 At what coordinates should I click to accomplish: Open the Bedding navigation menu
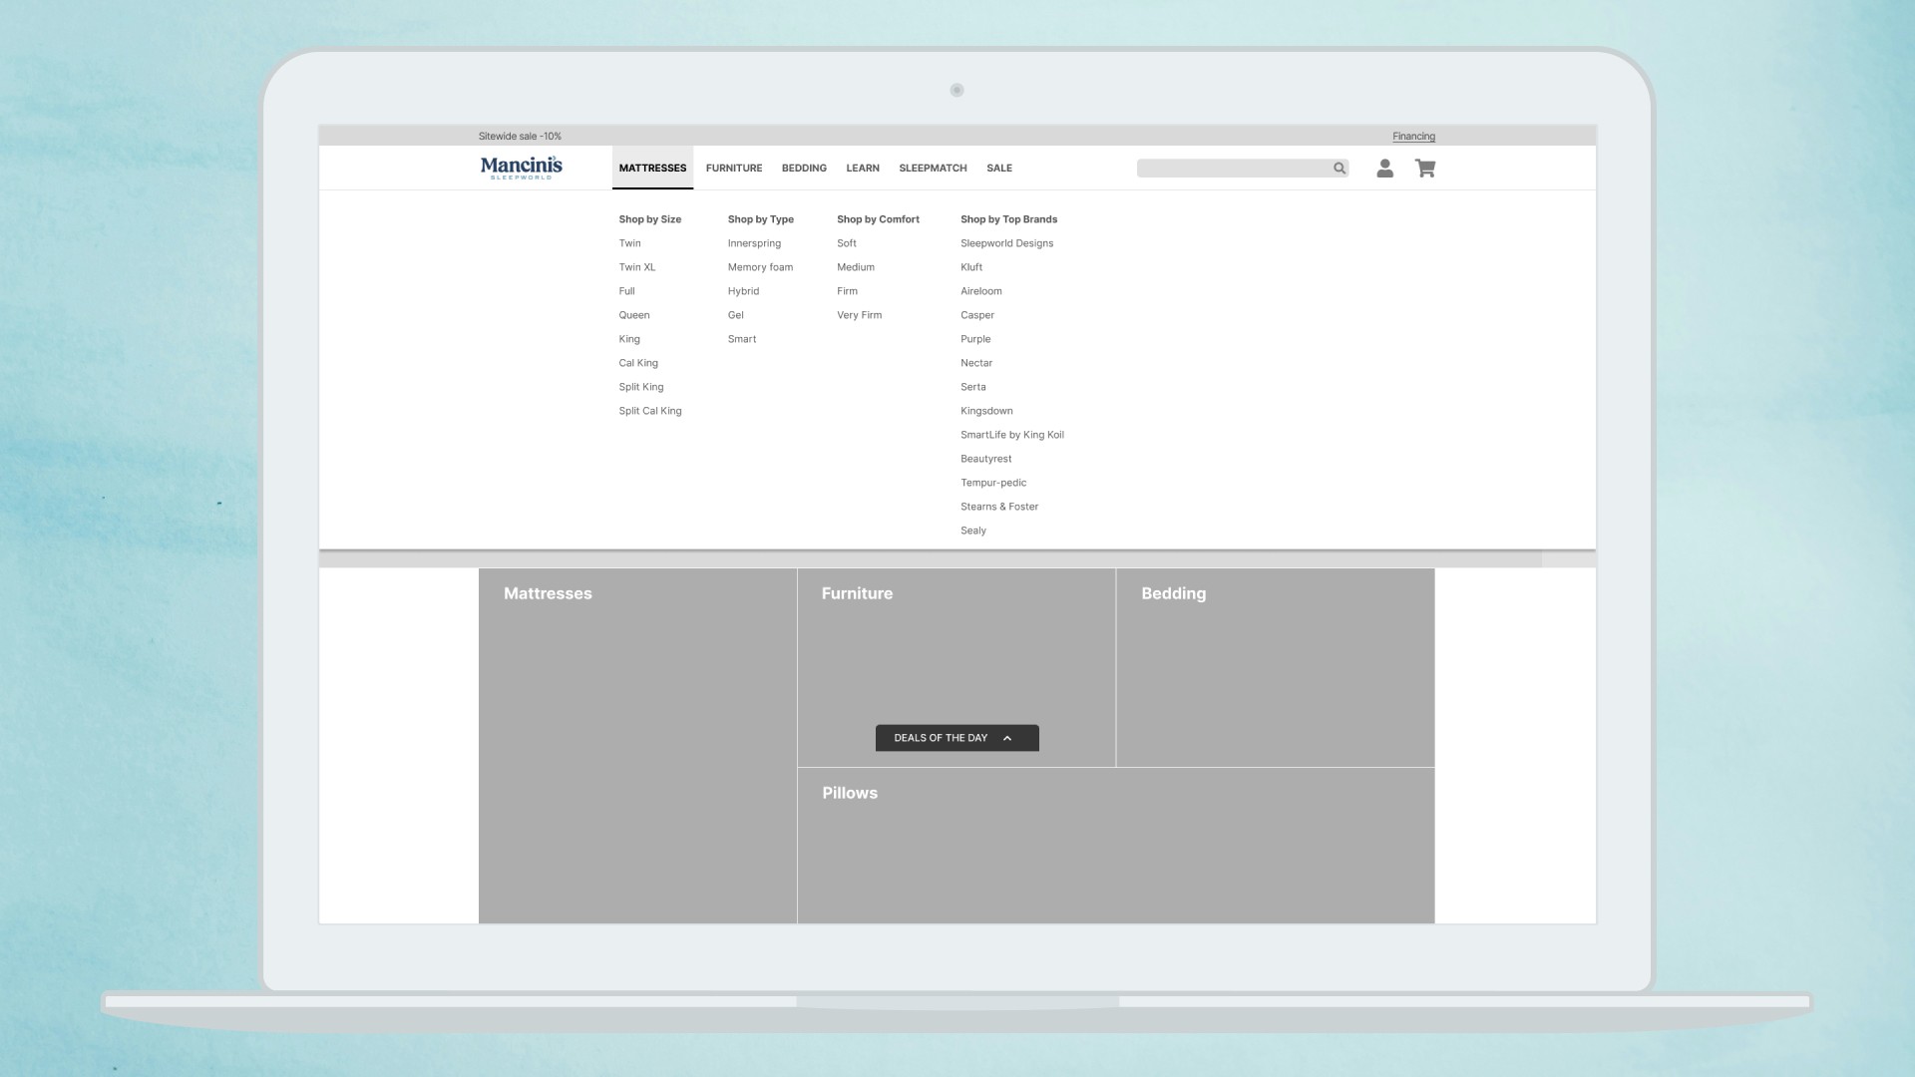pyautogui.click(x=804, y=168)
